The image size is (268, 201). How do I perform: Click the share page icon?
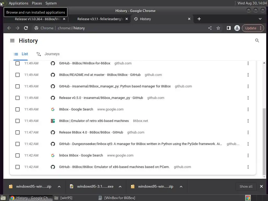coord(210,28)
